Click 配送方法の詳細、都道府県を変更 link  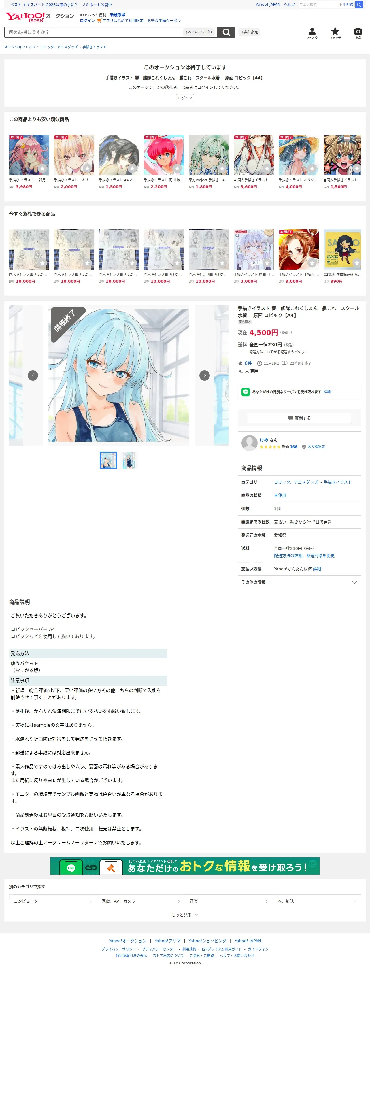304,556
